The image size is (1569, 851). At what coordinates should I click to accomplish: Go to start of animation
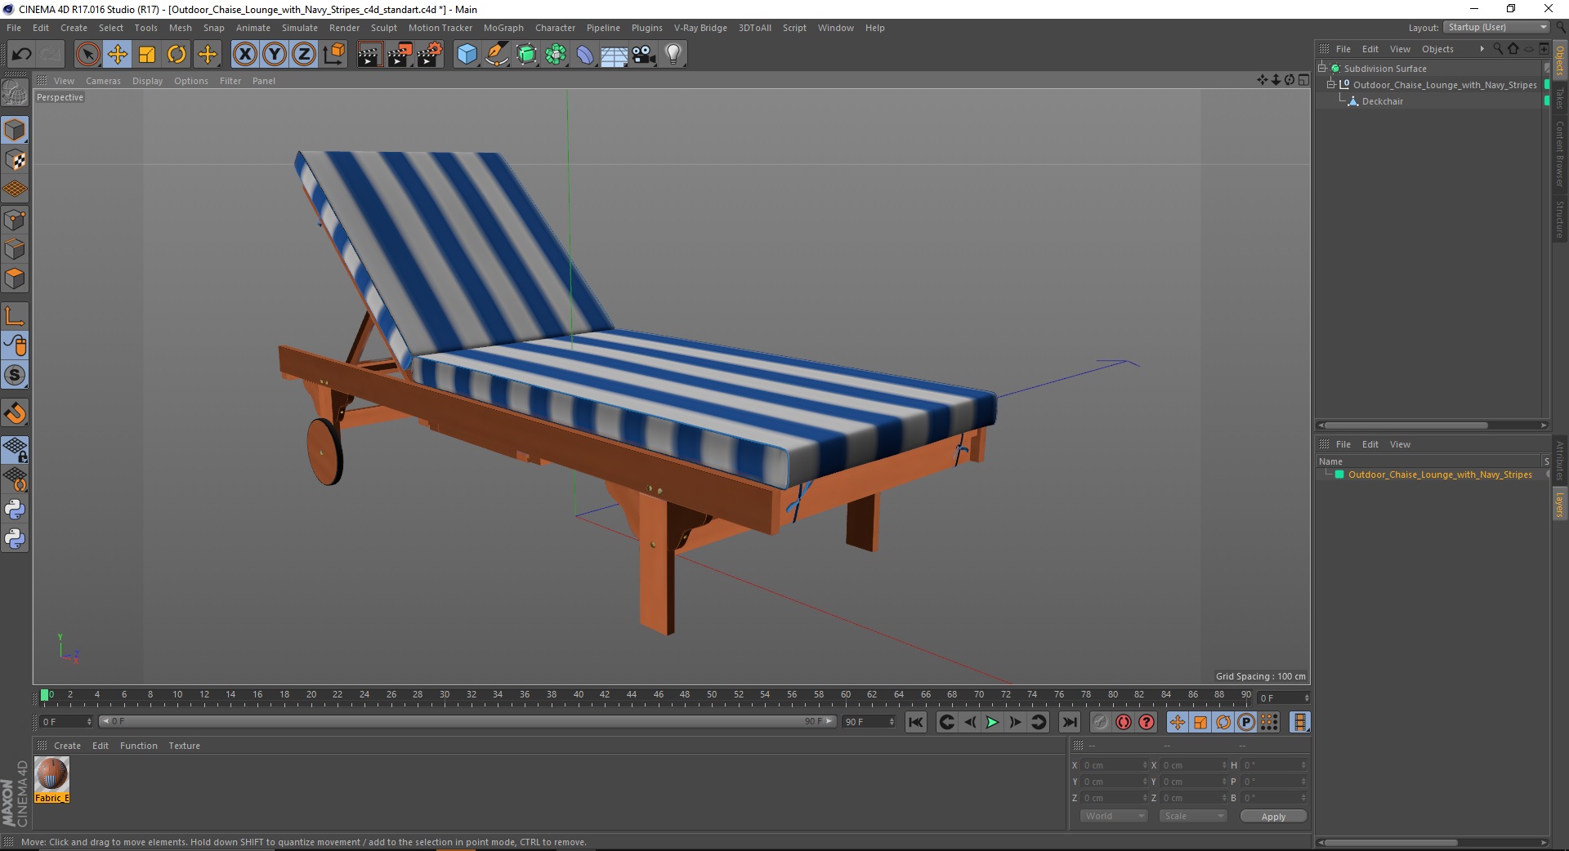(x=916, y=722)
